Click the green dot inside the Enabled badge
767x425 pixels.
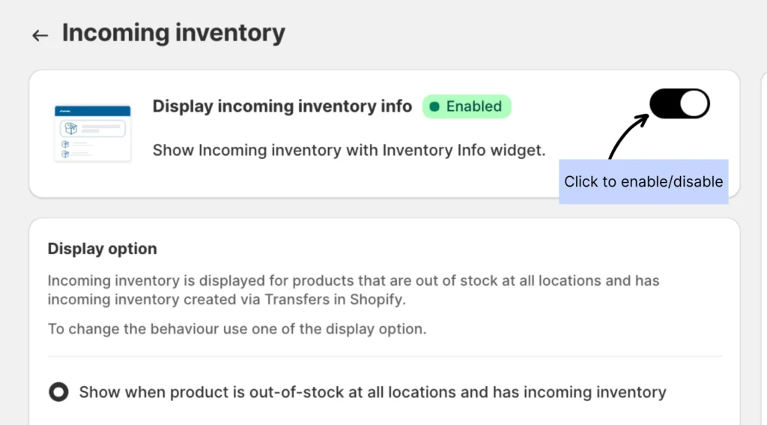tap(434, 107)
